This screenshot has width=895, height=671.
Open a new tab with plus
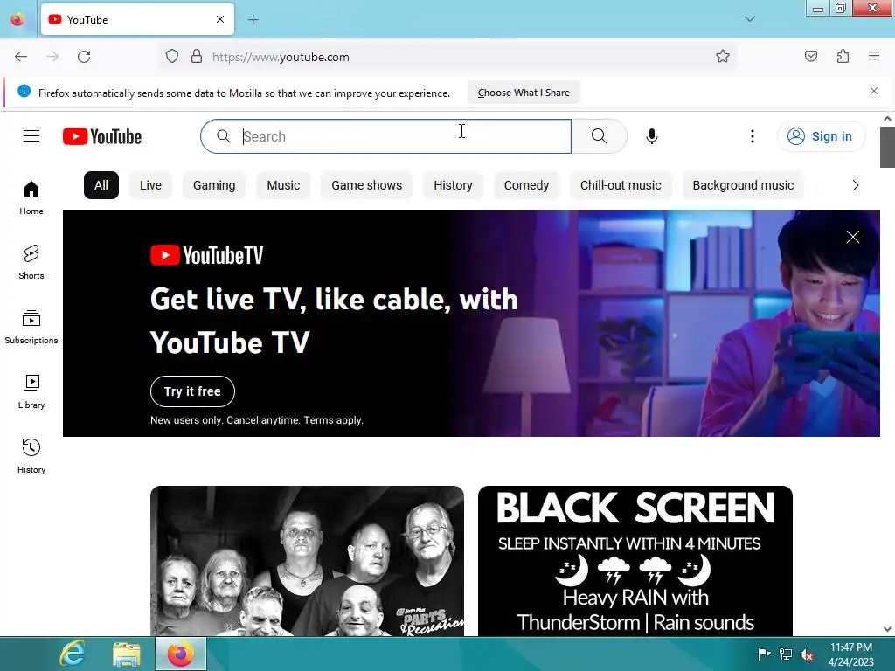(x=253, y=20)
